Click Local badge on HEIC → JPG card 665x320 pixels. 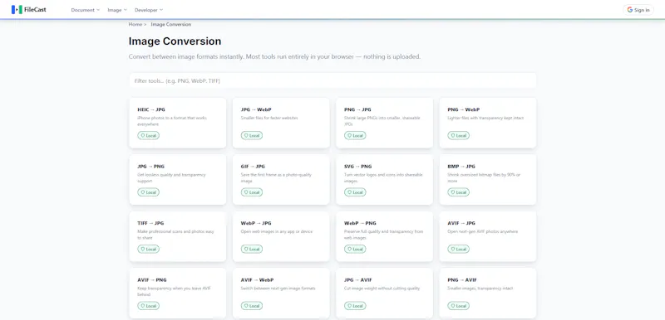point(149,136)
